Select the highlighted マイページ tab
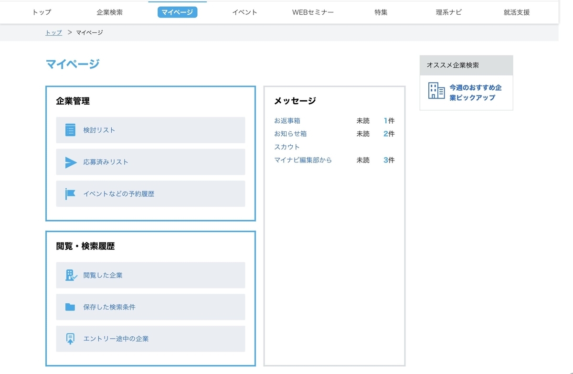 (177, 12)
